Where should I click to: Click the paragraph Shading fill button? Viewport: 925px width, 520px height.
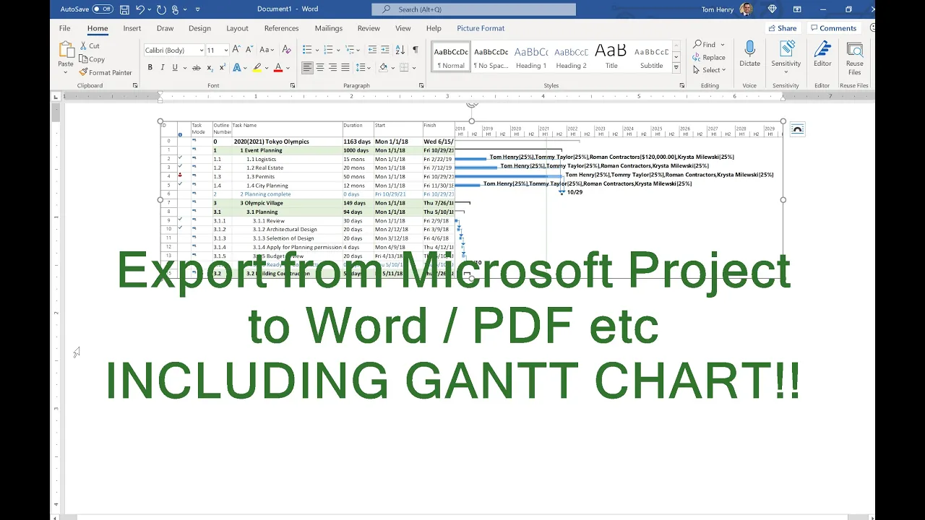383,68
